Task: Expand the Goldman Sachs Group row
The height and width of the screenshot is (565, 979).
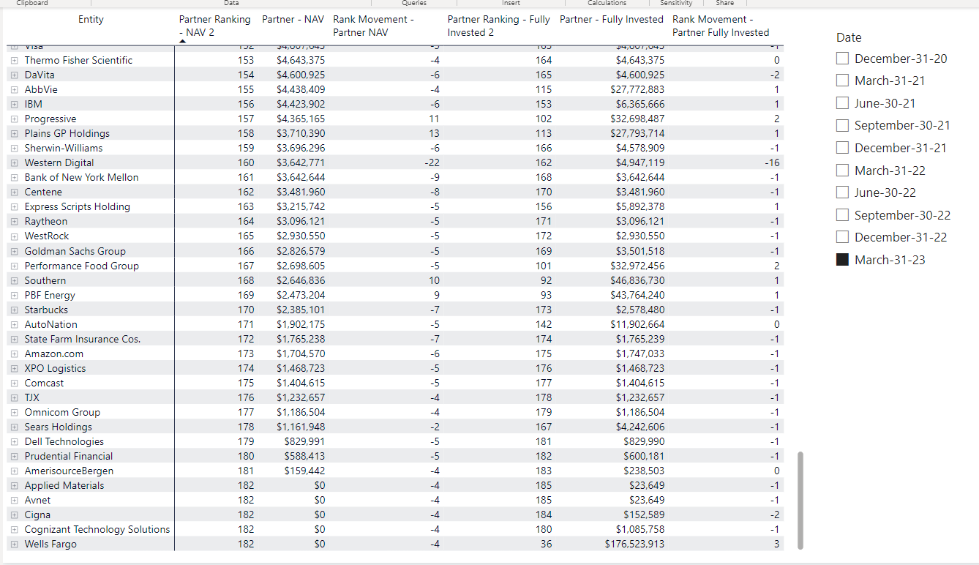Action: pyautogui.click(x=14, y=251)
